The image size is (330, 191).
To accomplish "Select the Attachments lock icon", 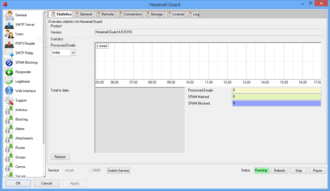I will point(9,138).
